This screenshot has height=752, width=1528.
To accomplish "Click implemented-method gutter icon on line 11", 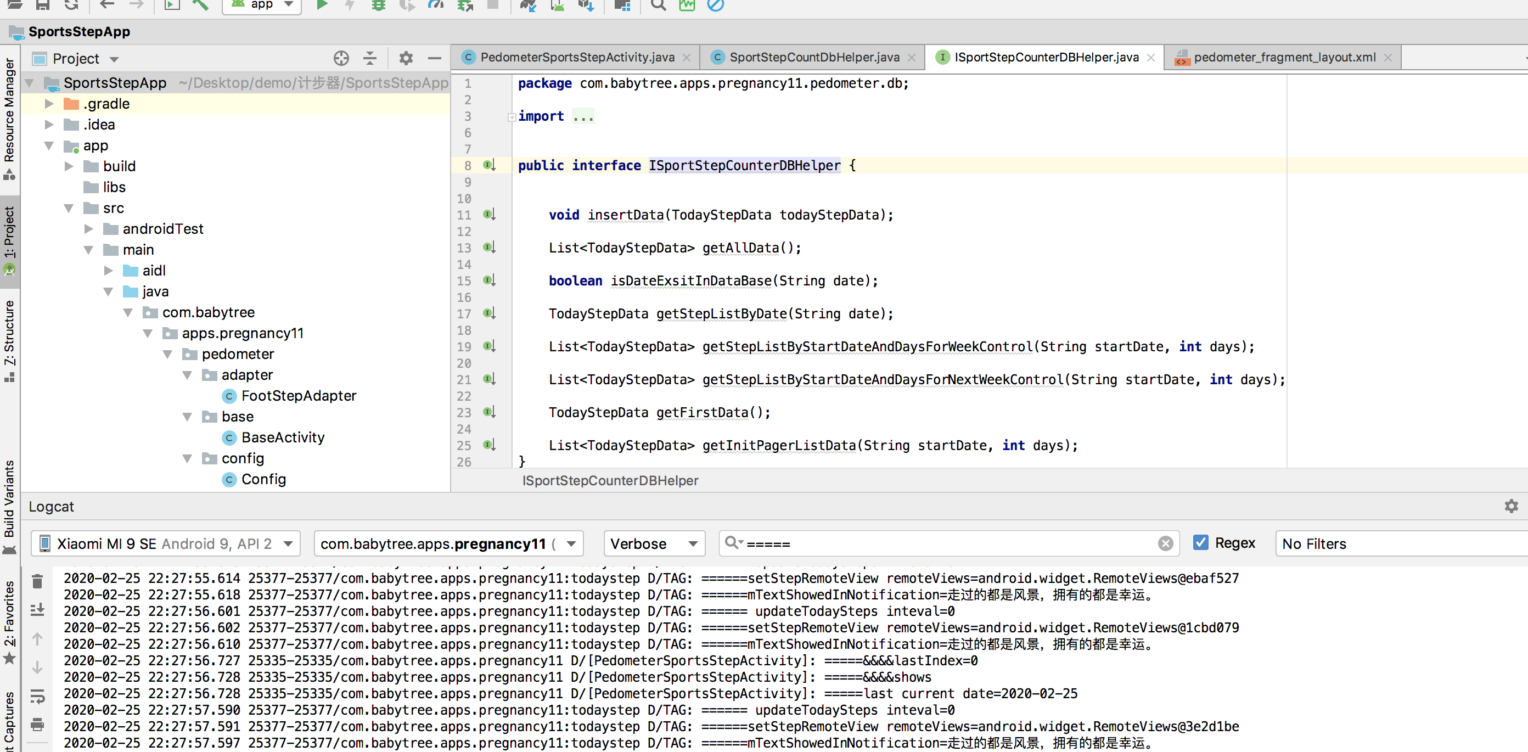I will pos(489,214).
